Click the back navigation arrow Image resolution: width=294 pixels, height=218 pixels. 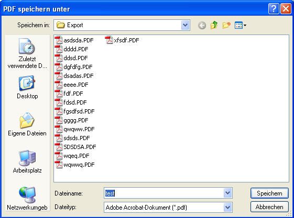(202, 25)
